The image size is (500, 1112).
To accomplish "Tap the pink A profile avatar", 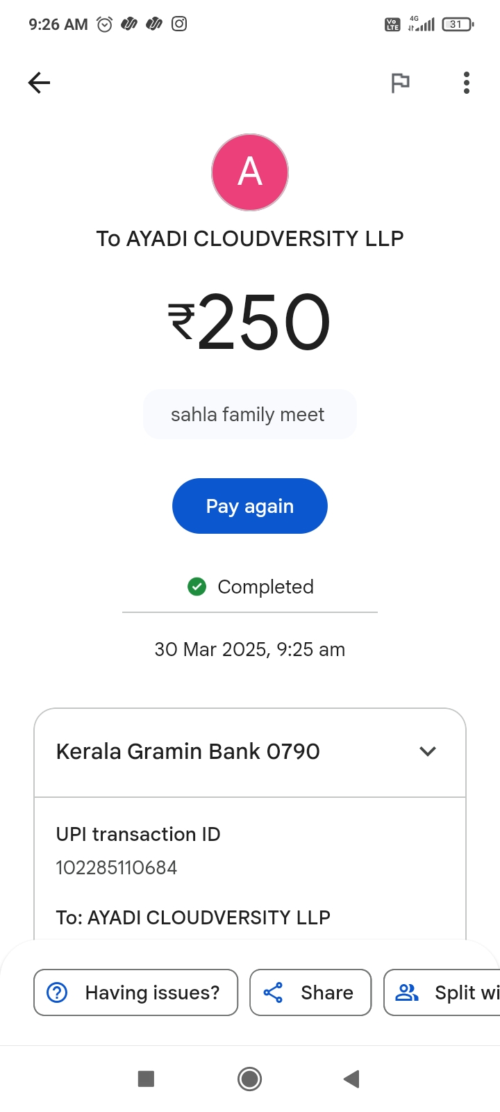I will 250,172.
